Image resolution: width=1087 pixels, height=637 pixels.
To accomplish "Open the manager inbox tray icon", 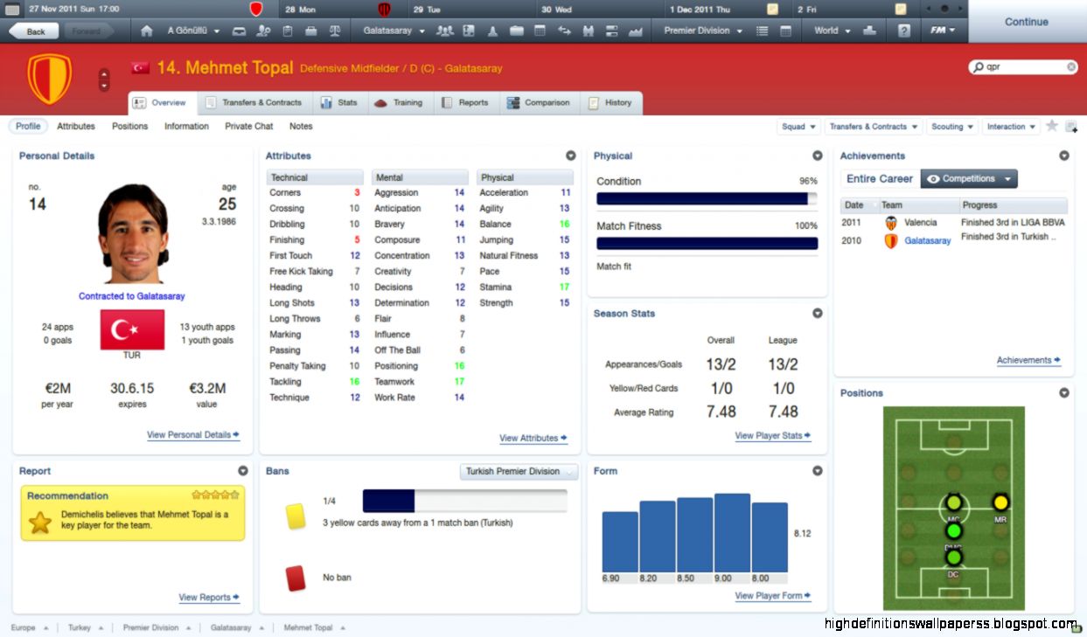I will click(240, 31).
